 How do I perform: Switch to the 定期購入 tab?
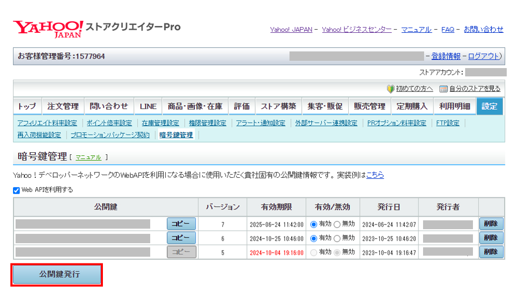(x=412, y=107)
